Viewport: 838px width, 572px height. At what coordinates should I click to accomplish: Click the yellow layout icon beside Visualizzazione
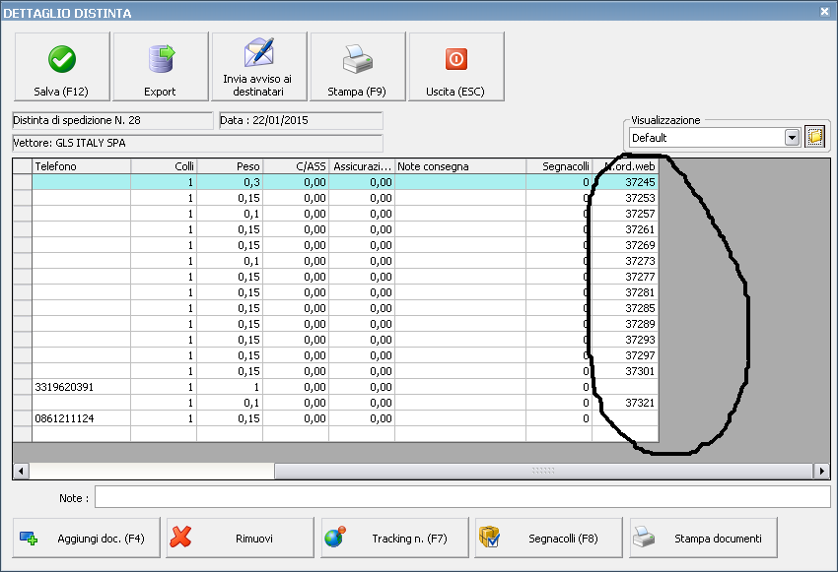(814, 137)
